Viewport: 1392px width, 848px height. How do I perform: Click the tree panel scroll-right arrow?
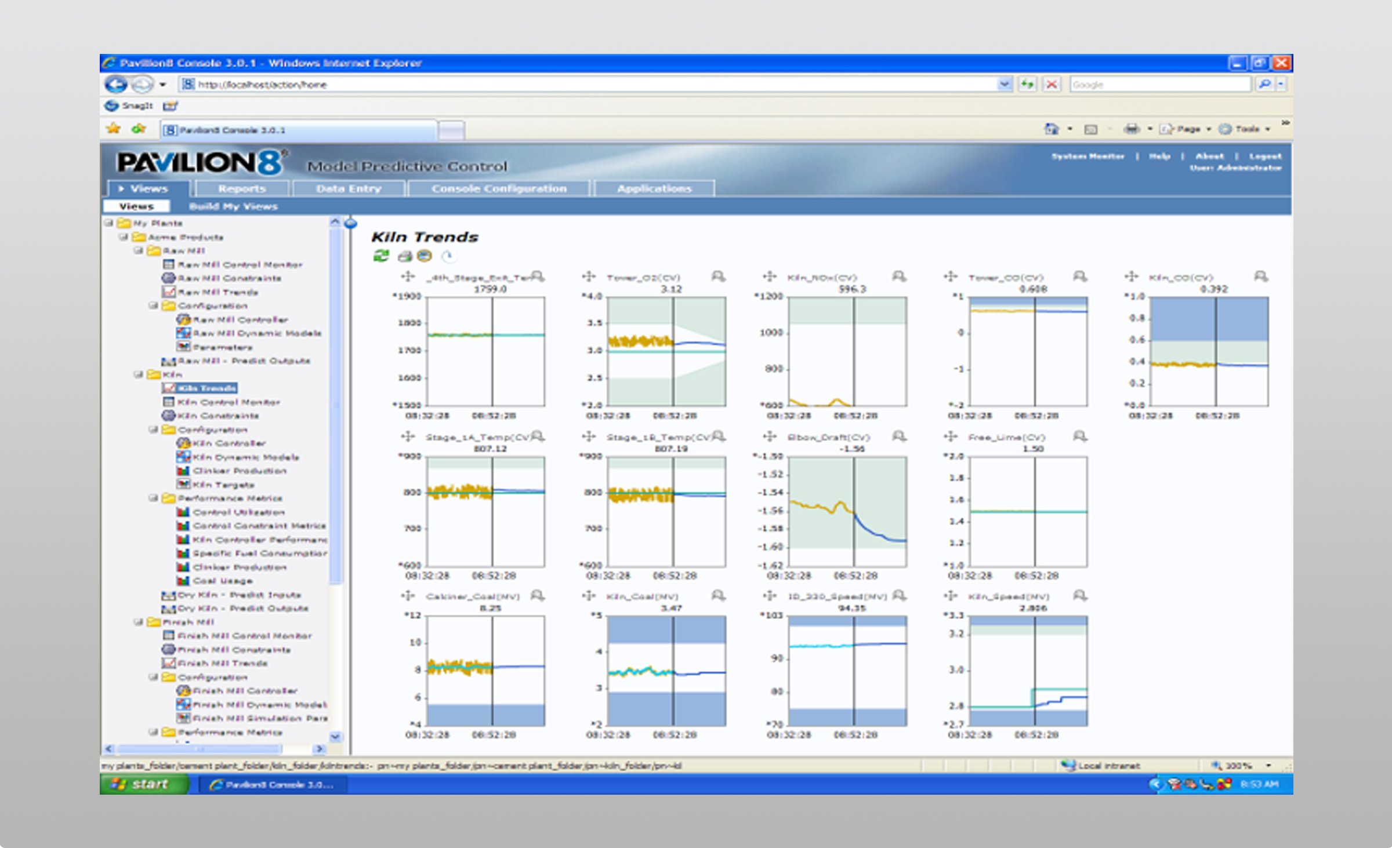[x=318, y=749]
